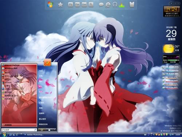Click the volume speaker tray icon

pyautogui.click(x=173, y=135)
